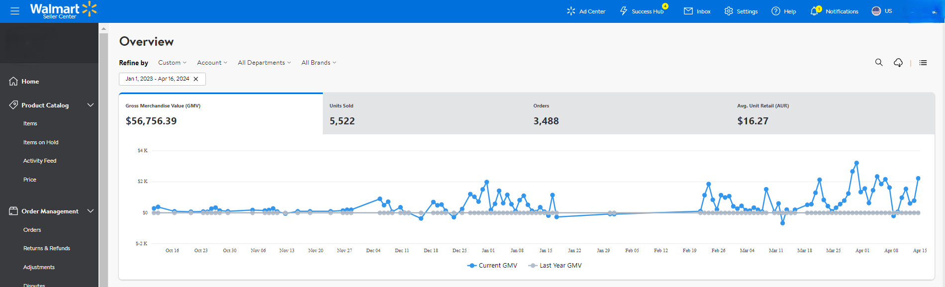Click the search magnifier icon

tap(879, 63)
